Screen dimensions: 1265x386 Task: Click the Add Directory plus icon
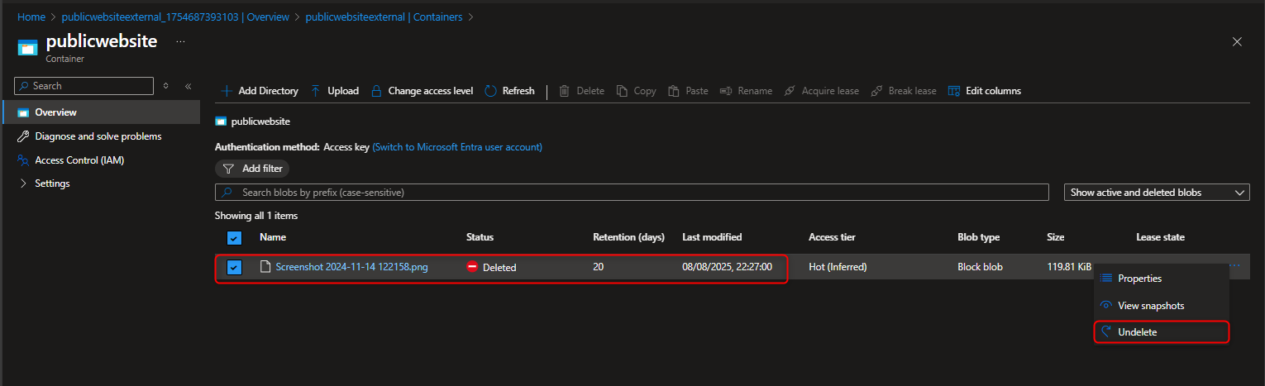click(x=227, y=91)
